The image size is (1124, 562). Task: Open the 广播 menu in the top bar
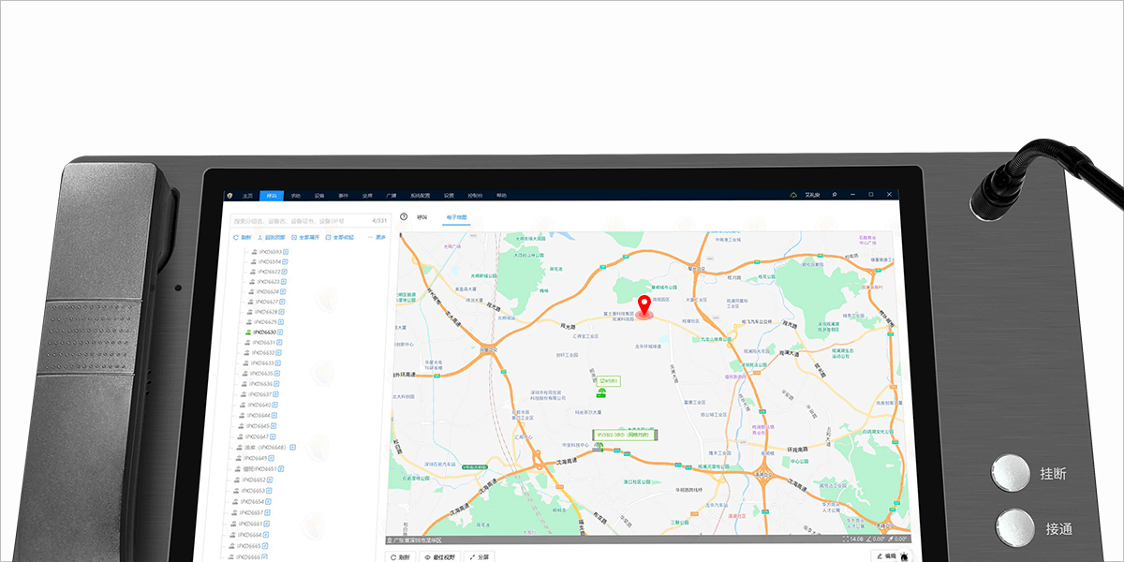(392, 196)
